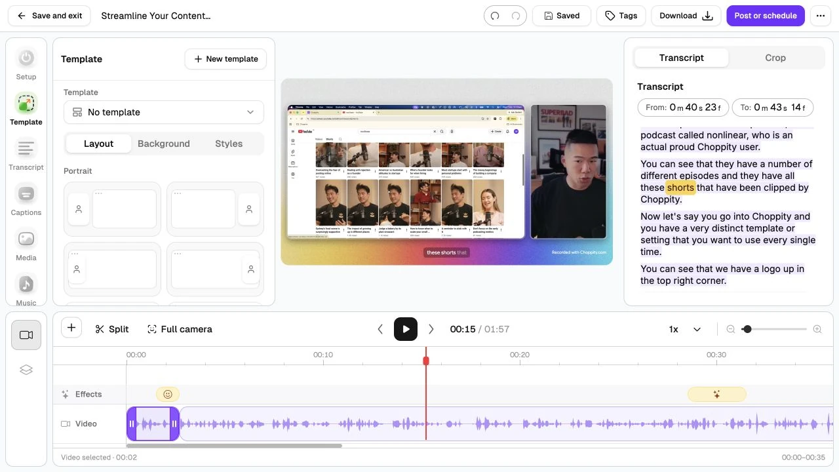Select the sparkle effect marker on the timeline

tap(716, 394)
